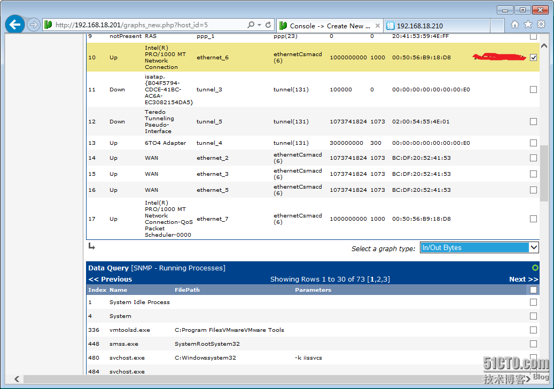Click the arrow icon below interface table
Screen dimensions: 554x389
(92, 246)
